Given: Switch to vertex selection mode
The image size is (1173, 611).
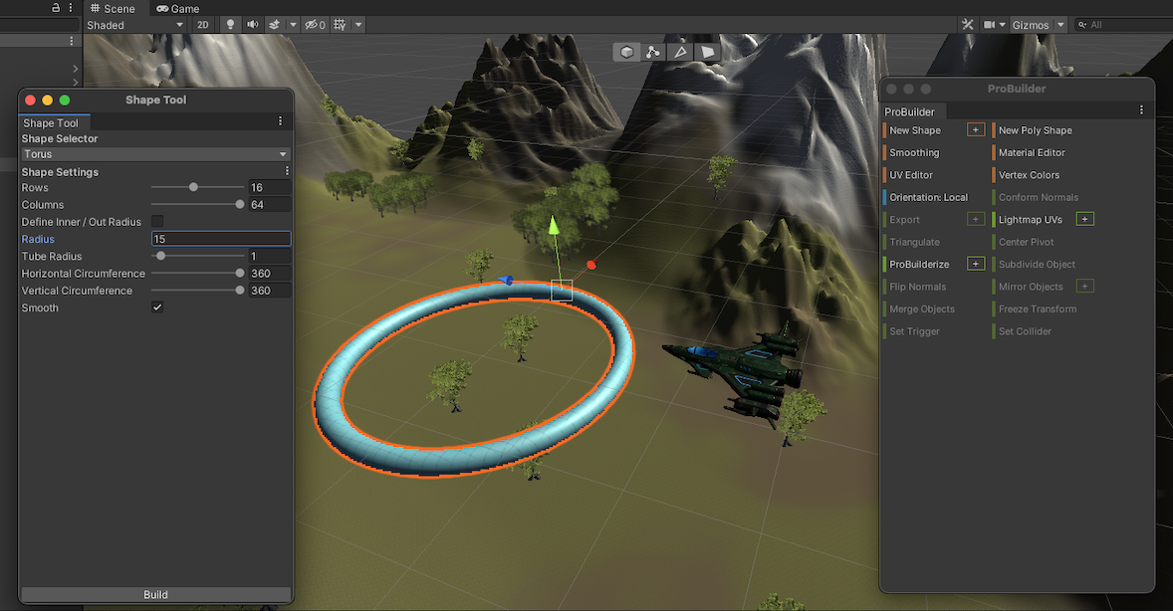Looking at the screenshot, I should [653, 52].
